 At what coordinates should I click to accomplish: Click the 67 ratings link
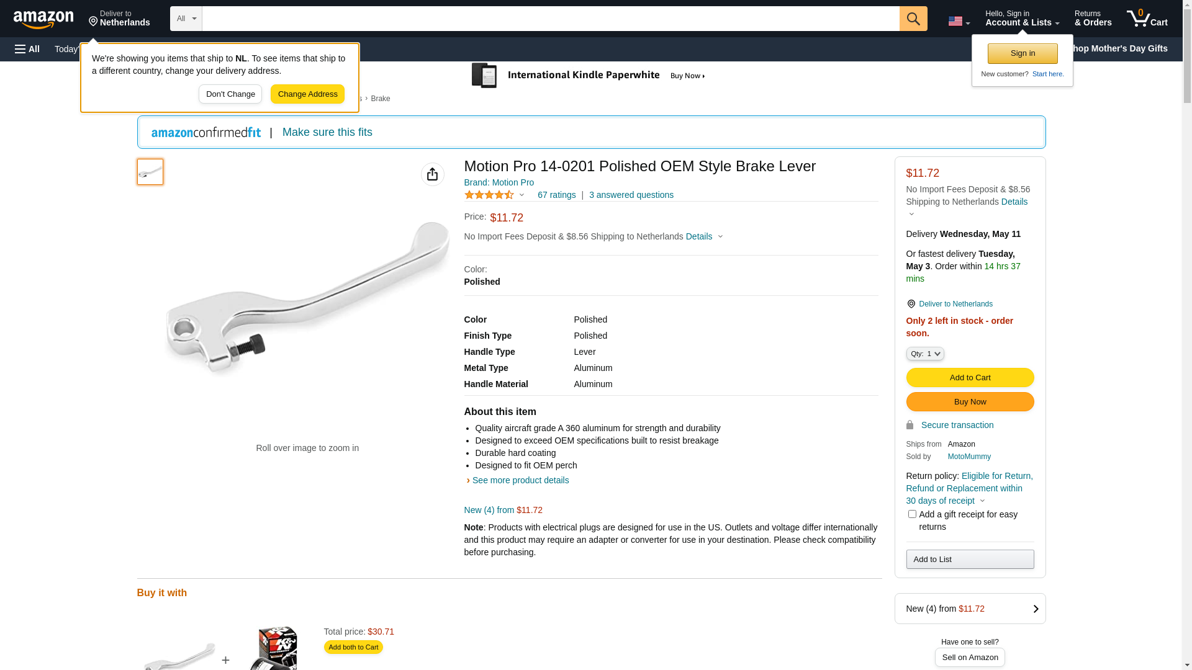click(556, 195)
